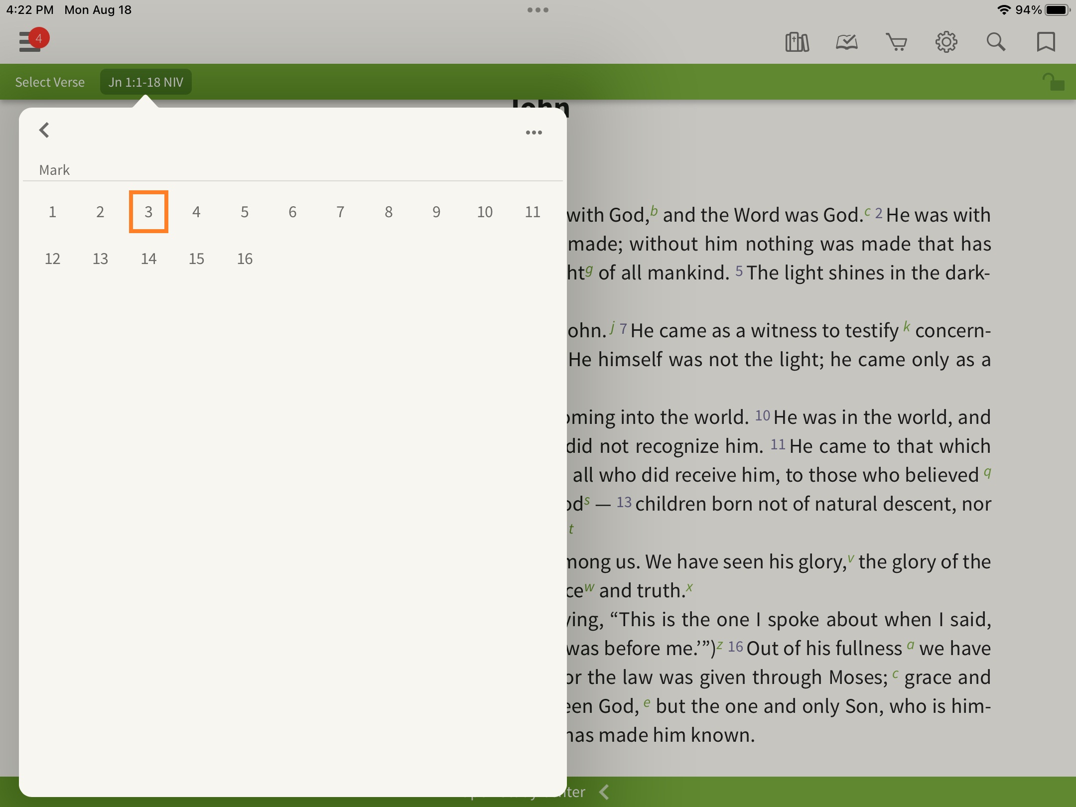1076x807 pixels.
Task: Select Mark chapter 7
Action: pyautogui.click(x=340, y=212)
